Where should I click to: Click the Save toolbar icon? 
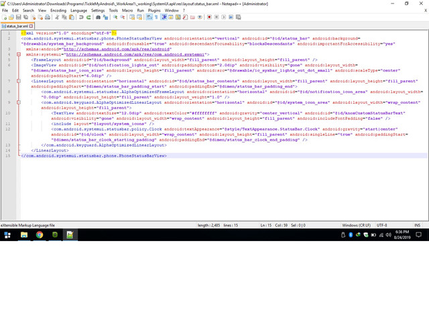(18, 17)
